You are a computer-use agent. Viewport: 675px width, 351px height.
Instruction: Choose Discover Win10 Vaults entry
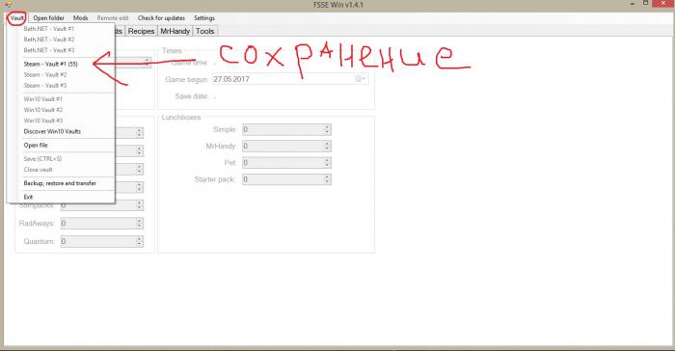[52, 131]
